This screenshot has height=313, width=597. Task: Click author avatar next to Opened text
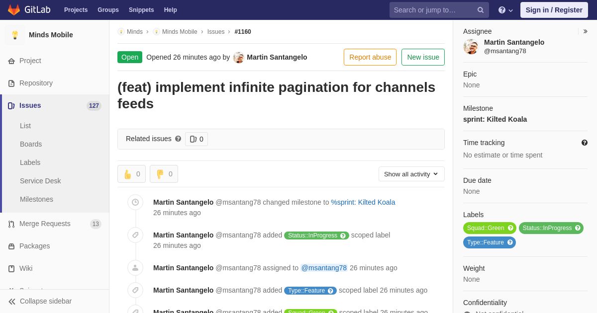tap(239, 58)
